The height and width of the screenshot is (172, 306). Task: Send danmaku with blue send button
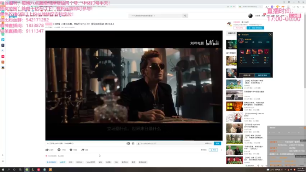[217, 143]
